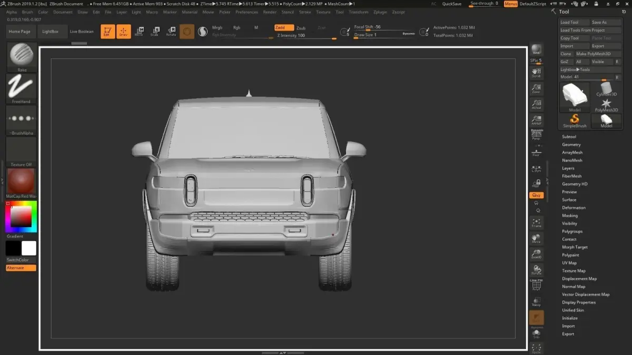The height and width of the screenshot is (355, 632).
Task: Click the BPR render icon
Action: click(x=536, y=49)
